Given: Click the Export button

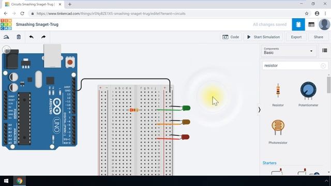Looking at the screenshot, I should tap(296, 37).
